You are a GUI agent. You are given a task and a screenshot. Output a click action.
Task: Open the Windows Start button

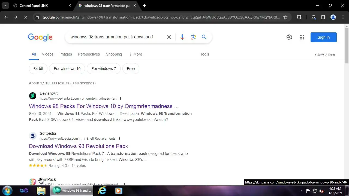tap(7, 191)
